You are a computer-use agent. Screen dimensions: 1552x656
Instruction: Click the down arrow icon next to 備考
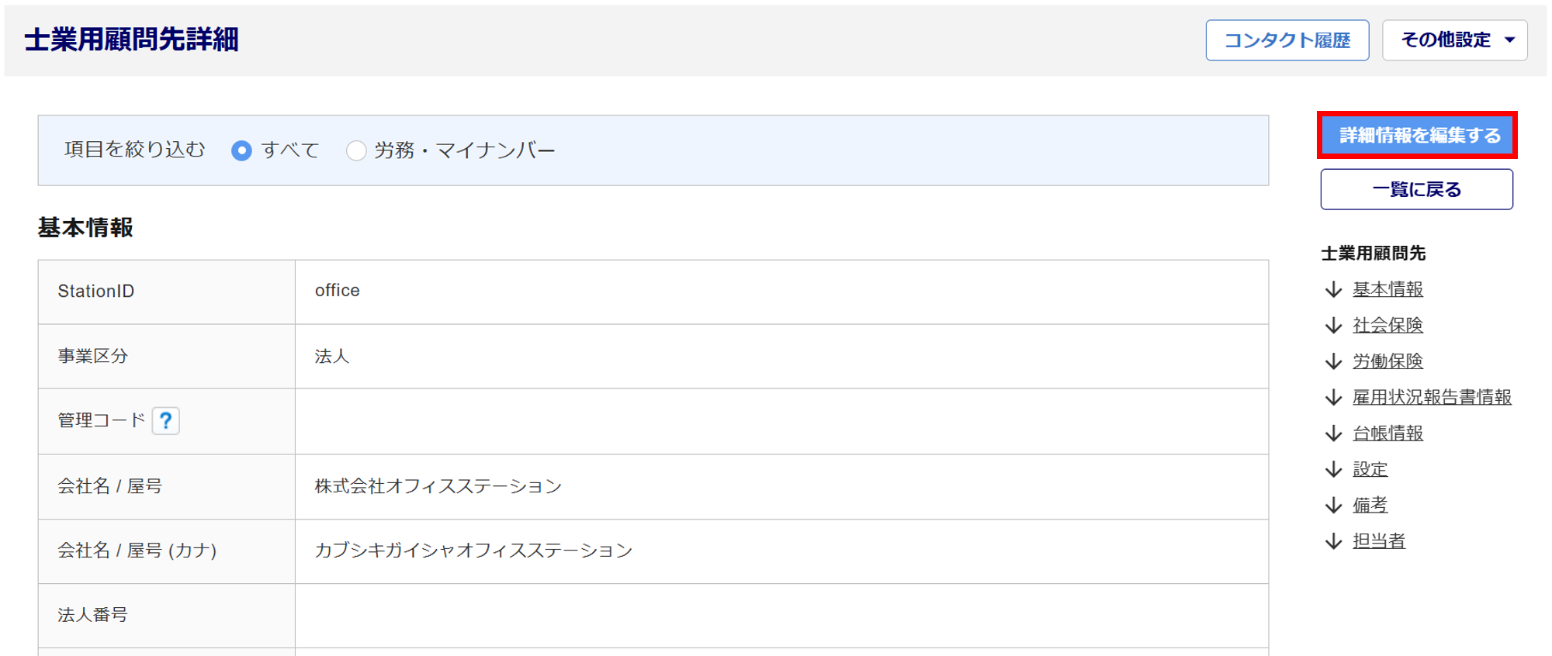tap(1333, 506)
